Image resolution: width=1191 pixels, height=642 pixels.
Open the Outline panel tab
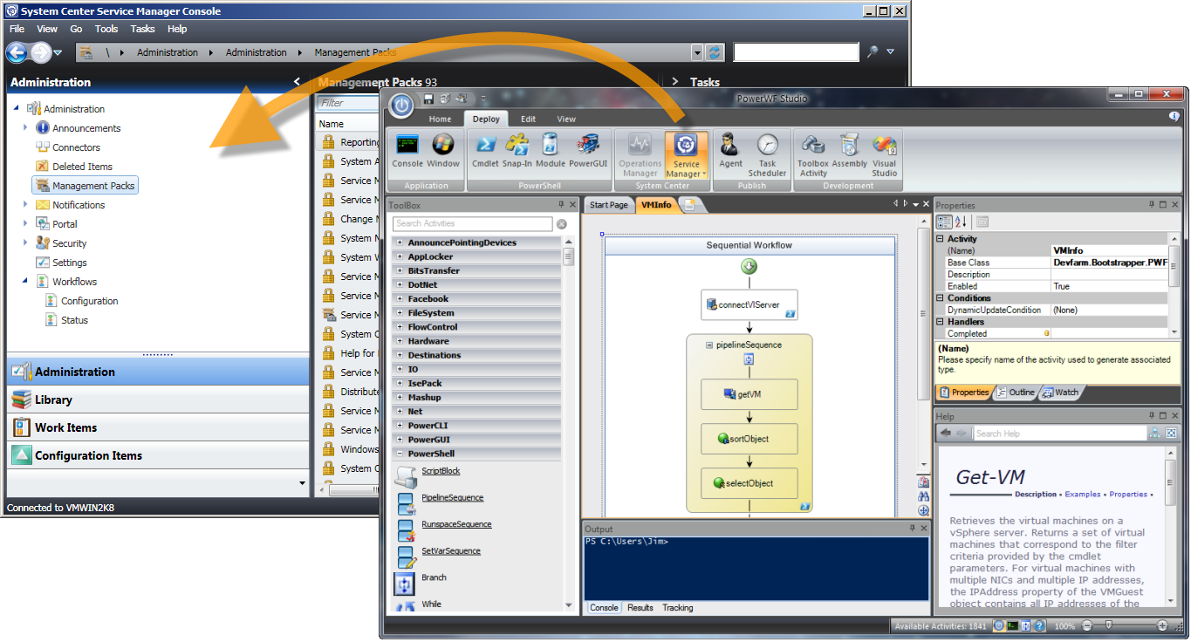click(1016, 393)
